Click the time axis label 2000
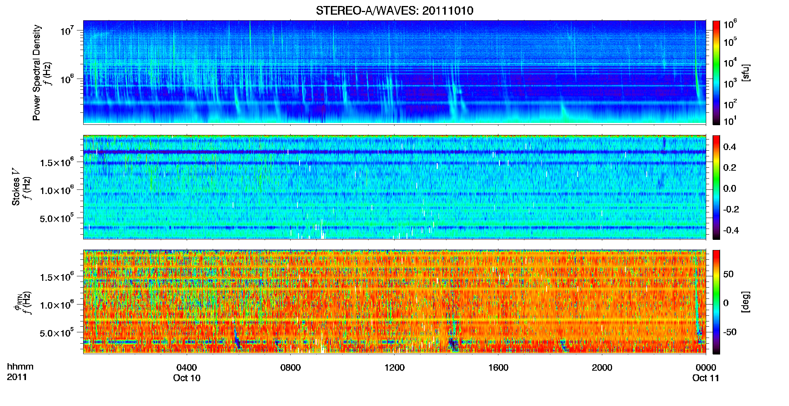Screen dimensions: 789x406 tap(602, 368)
